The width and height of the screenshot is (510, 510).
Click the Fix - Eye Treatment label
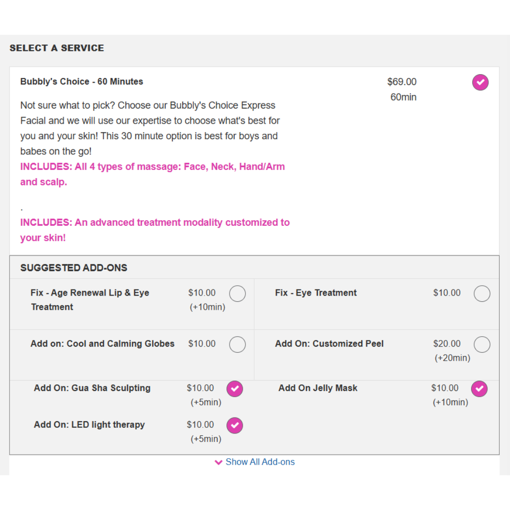point(316,293)
